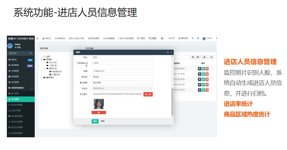Click the red 上传 upload button
The height and width of the screenshot is (150, 287).
pos(148,94)
